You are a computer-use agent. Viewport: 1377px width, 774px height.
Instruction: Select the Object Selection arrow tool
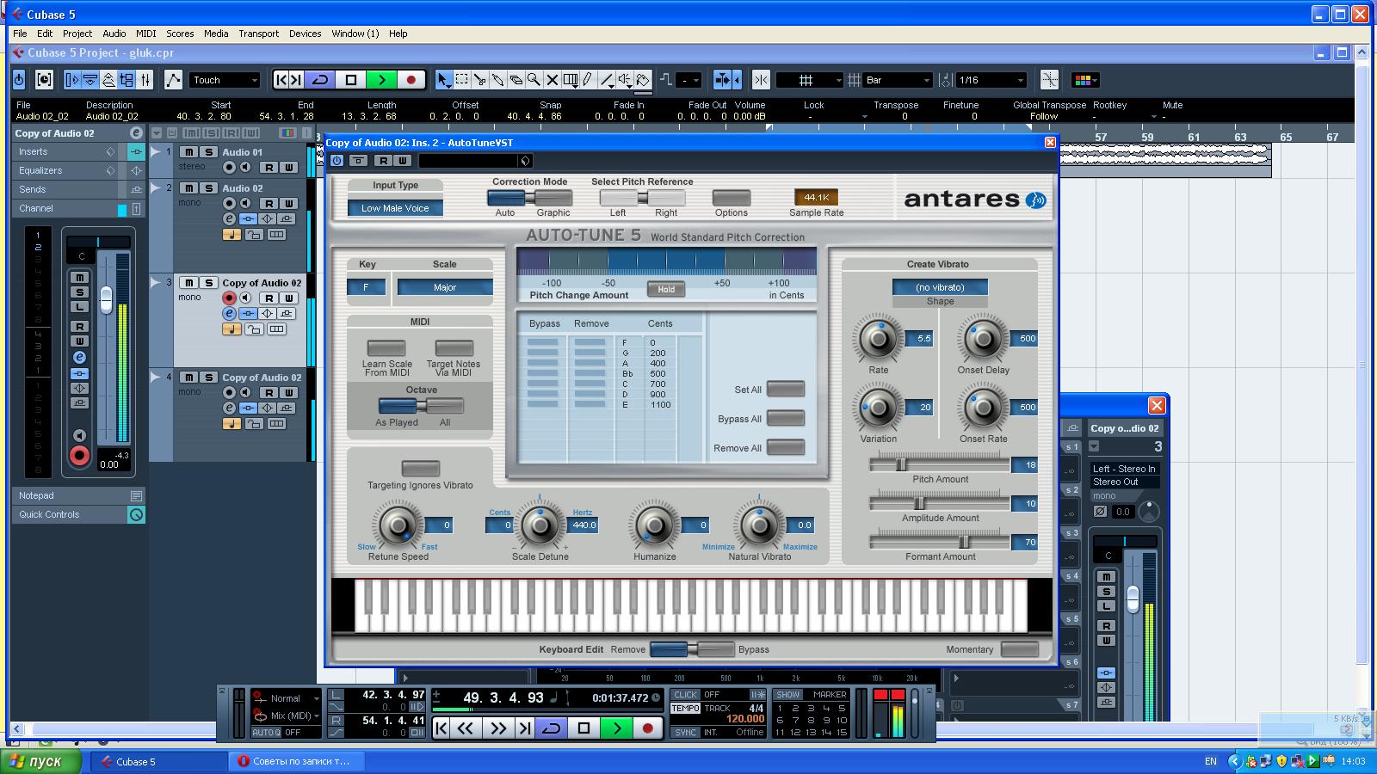443,80
